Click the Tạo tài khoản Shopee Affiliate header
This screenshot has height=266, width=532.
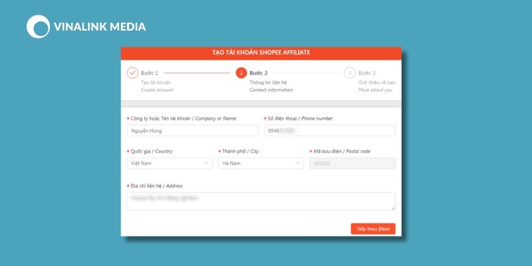point(261,53)
